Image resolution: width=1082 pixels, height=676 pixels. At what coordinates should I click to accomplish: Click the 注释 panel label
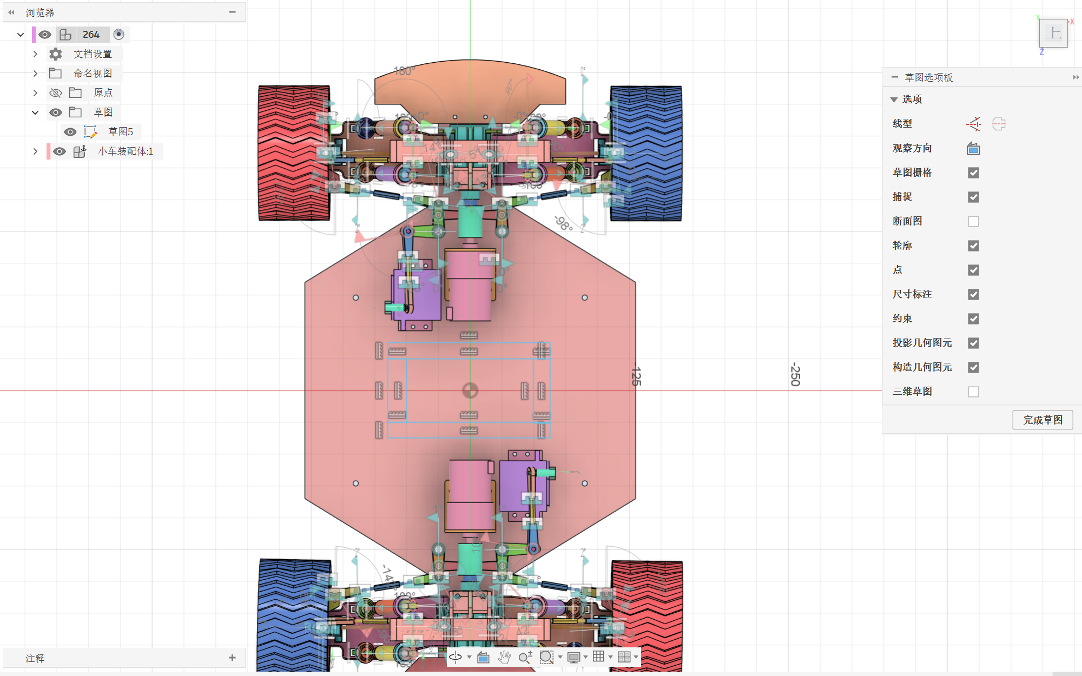click(35, 658)
